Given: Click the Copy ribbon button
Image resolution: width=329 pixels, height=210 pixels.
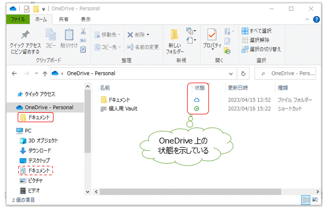Looking at the screenshot, I should click(x=50, y=38).
